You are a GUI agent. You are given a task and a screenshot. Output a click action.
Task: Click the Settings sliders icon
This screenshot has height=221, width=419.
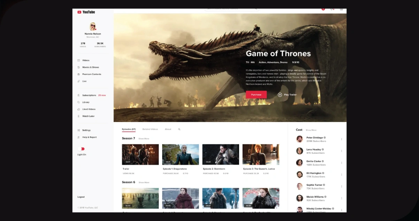coord(79,130)
